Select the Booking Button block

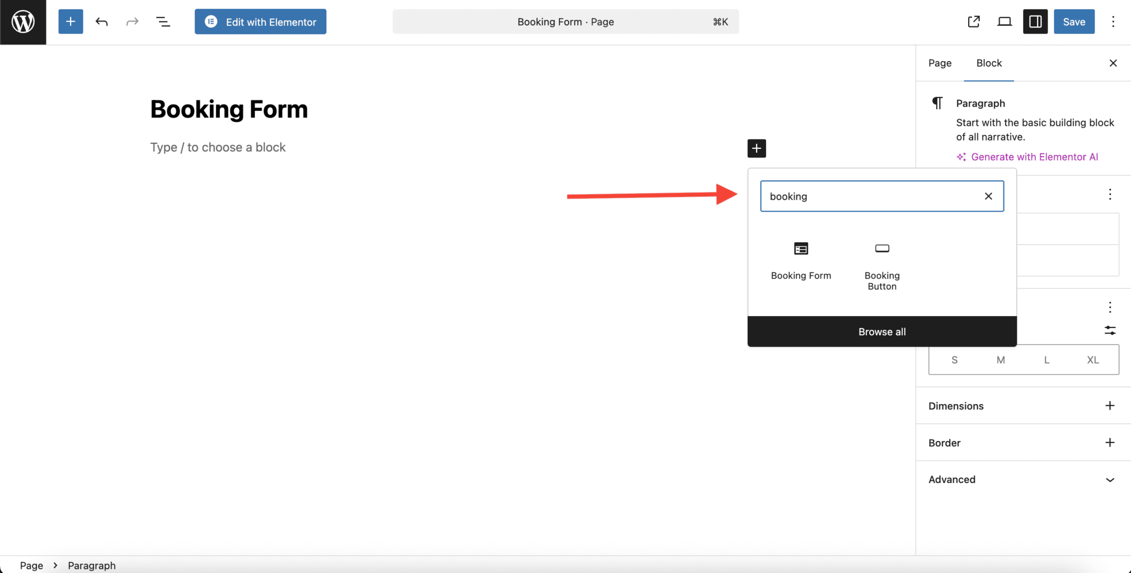click(881, 262)
